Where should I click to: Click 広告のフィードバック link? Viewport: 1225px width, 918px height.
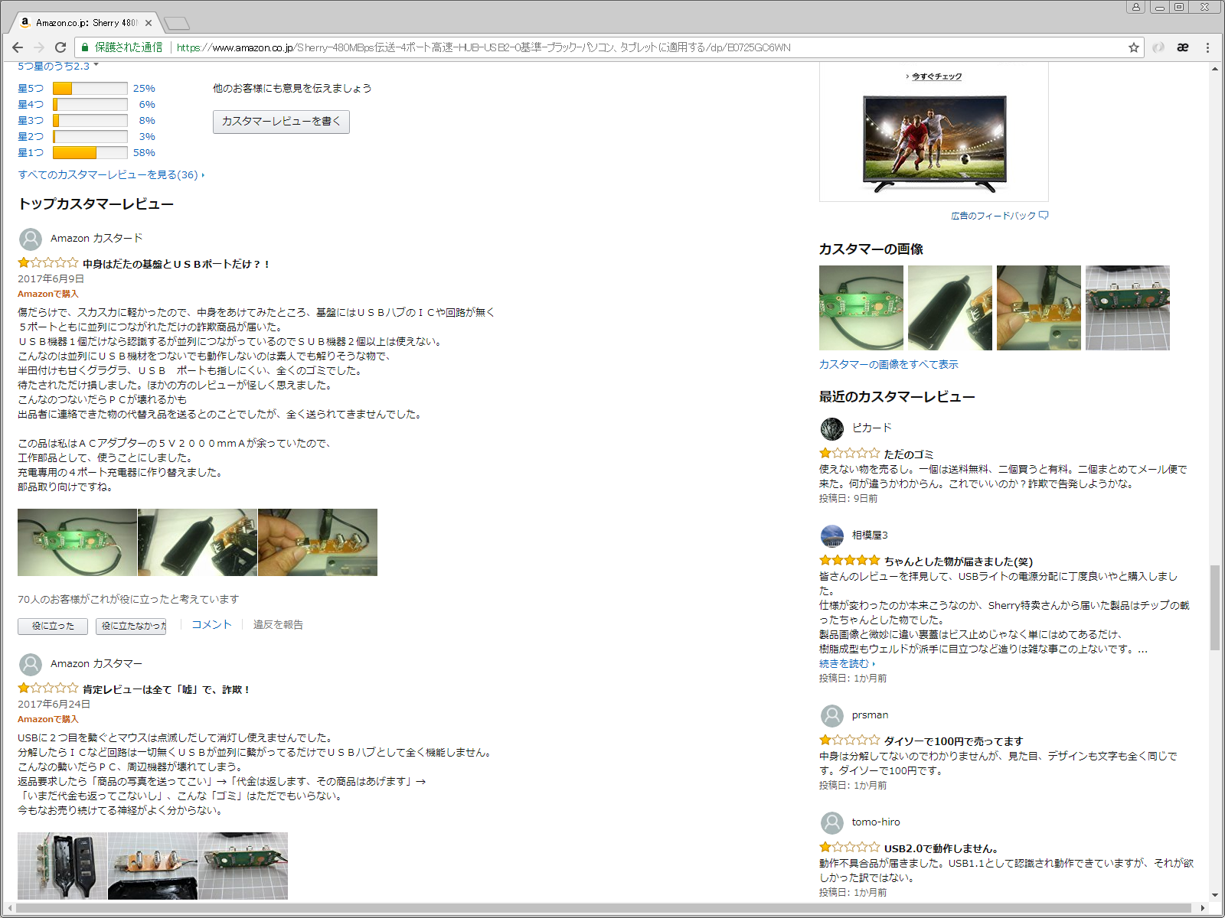point(999,216)
